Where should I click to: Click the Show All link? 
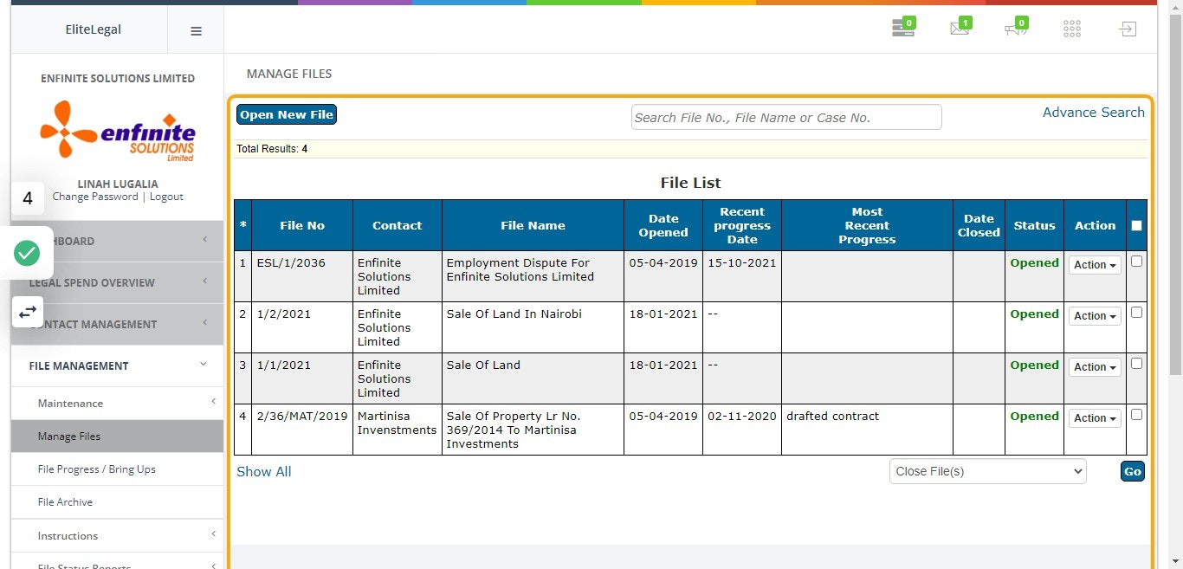coord(263,472)
